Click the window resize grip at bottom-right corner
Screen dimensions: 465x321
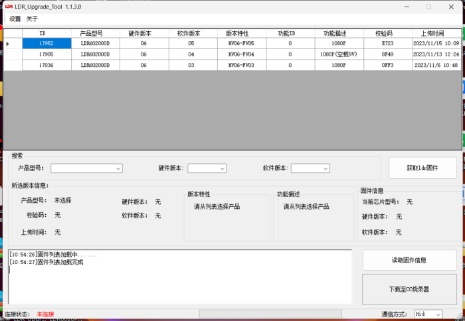[460, 316]
